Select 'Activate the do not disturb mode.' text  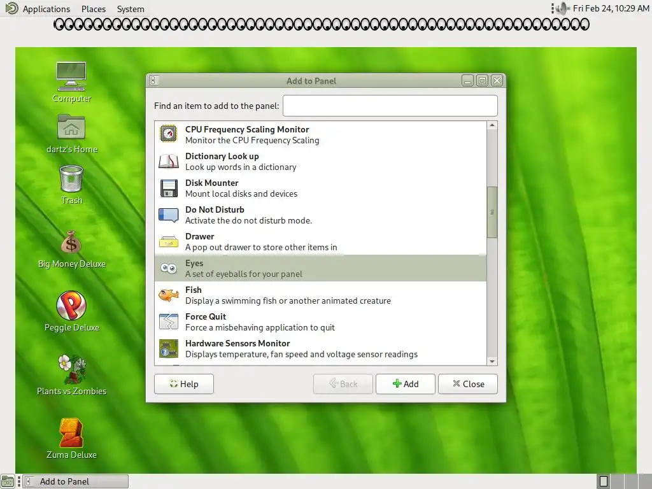click(x=249, y=221)
